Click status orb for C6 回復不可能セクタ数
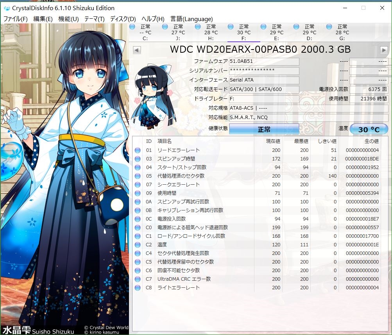392x335 pixels. (138, 270)
